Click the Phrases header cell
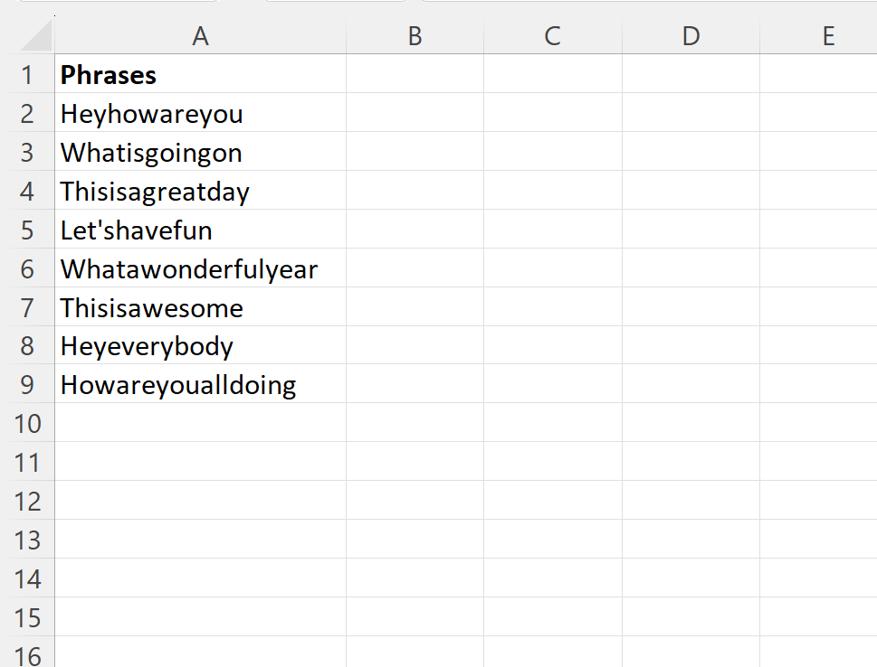 [x=200, y=74]
